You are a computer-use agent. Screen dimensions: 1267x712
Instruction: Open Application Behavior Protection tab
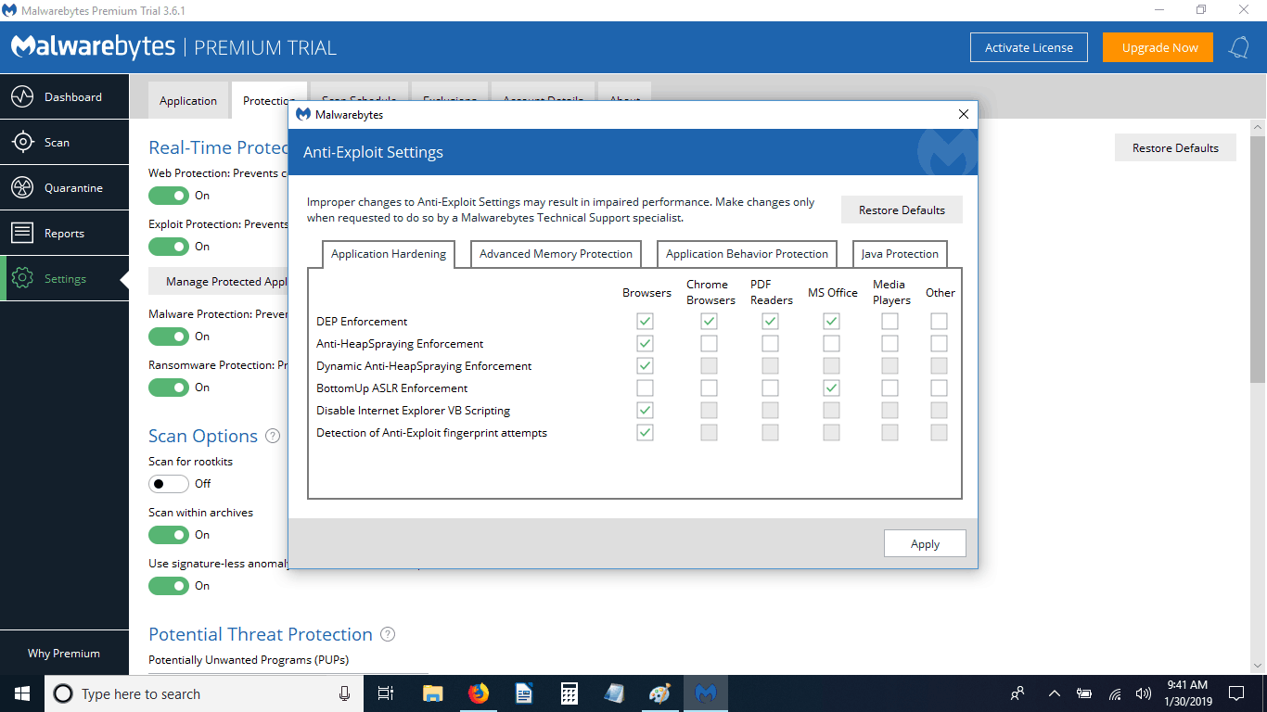click(747, 254)
